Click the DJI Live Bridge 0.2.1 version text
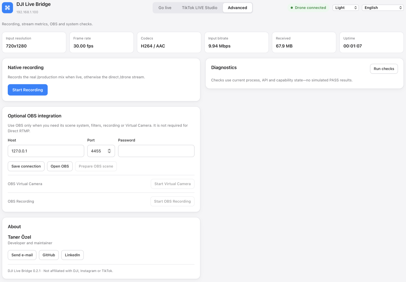Image resolution: width=406 pixels, height=282 pixels. click(x=24, y=271)
